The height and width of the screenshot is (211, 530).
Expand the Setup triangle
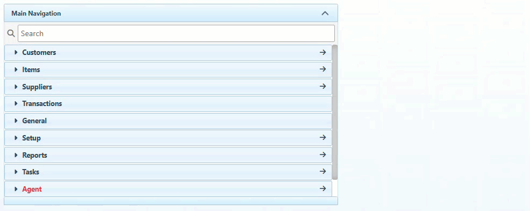click(x=16, y=138)
